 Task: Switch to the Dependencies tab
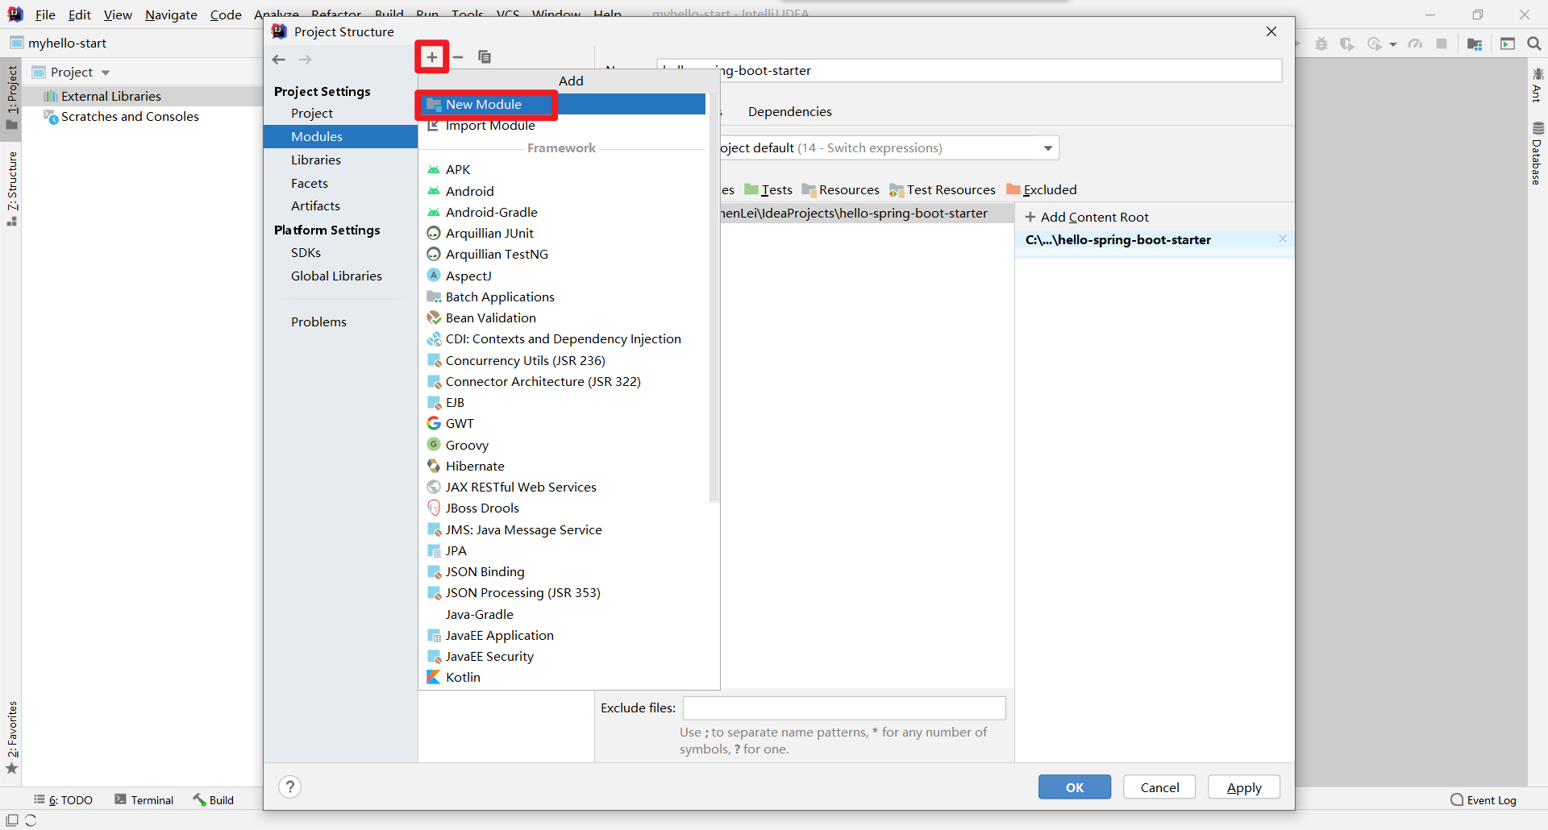790,111
